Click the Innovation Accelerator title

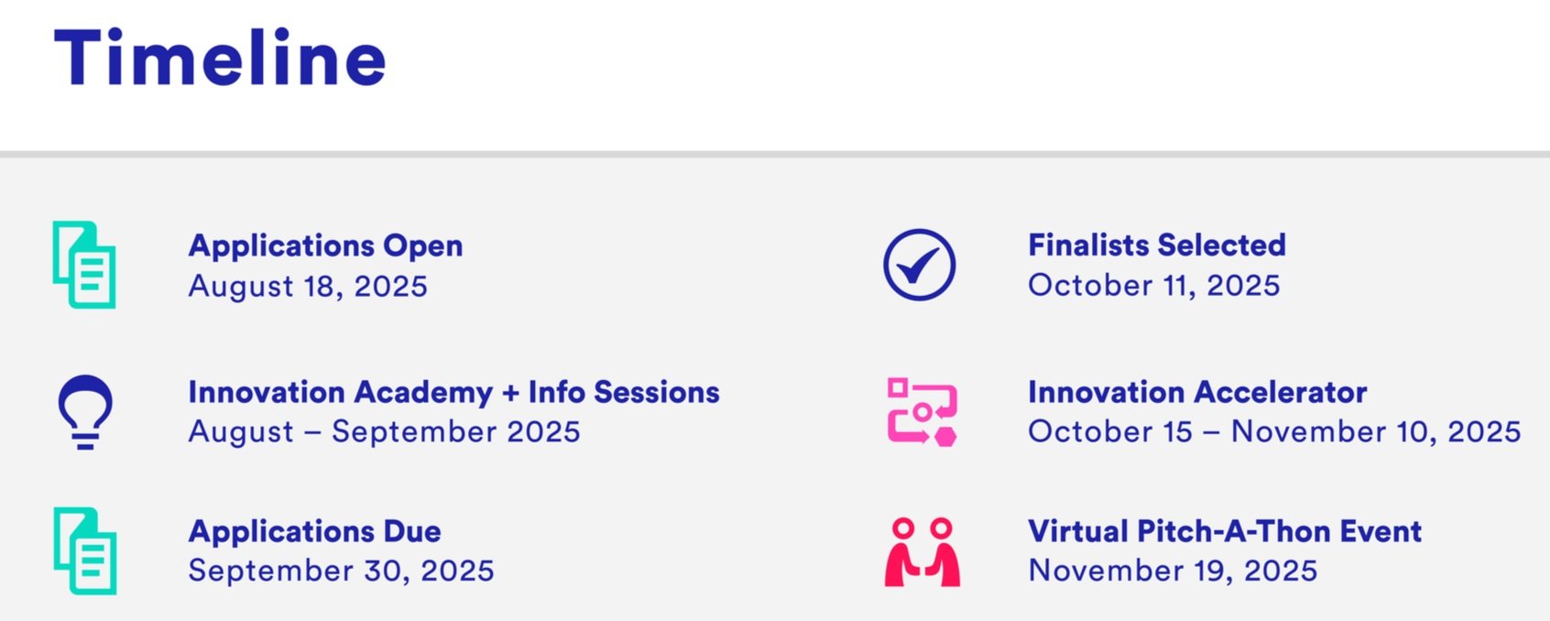pyautogui.click(x=1197, y=392)
